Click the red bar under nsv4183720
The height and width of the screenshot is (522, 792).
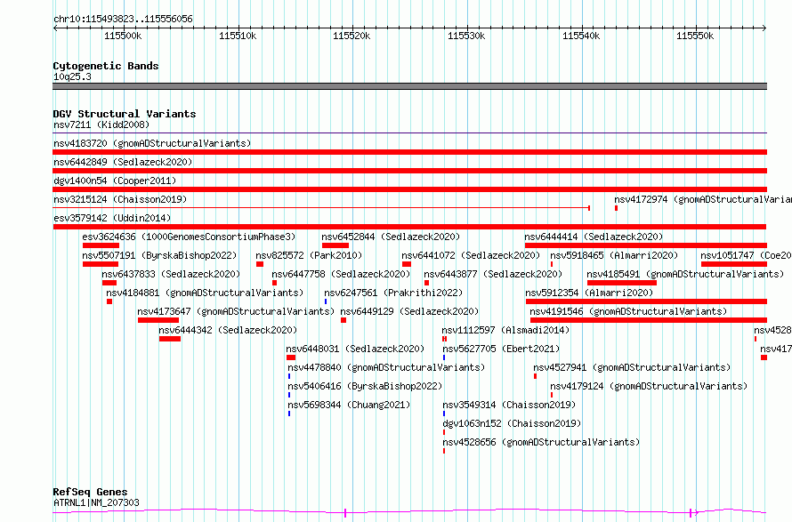click(x=409, y=152)
